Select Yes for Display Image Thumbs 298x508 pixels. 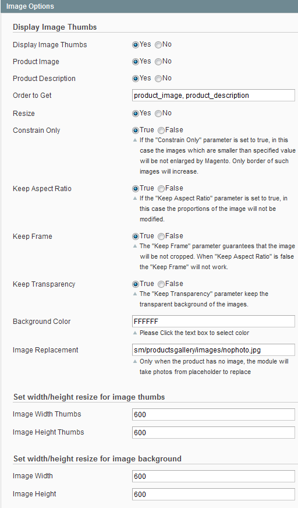tap(136, 45)
